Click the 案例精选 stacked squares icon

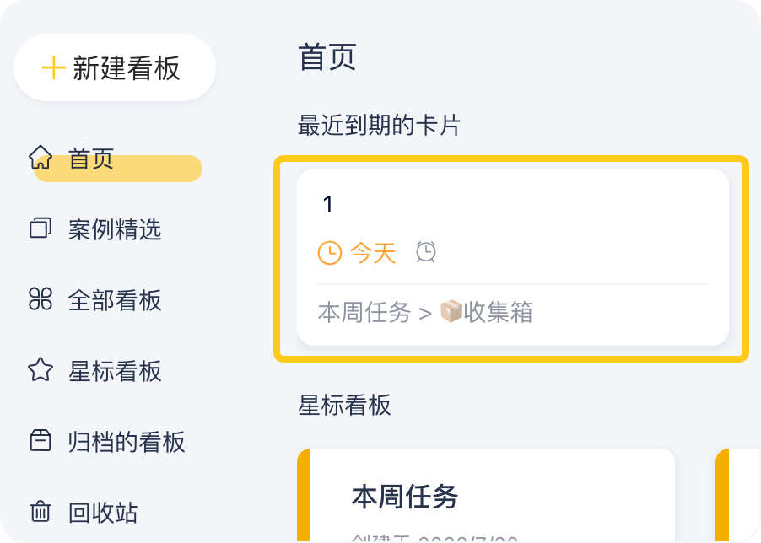click(x=40, y=228)
